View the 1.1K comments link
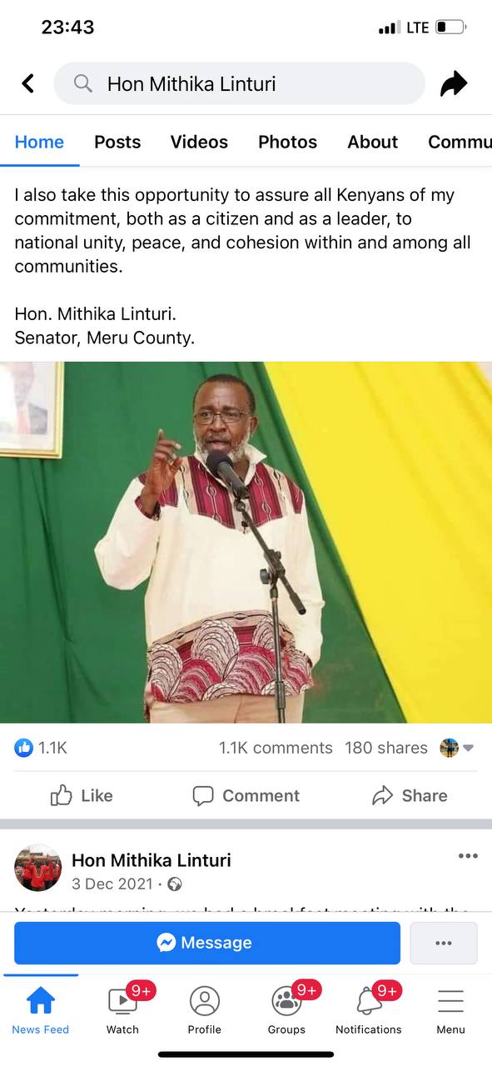Screen dimensions: 492x1067 pyautogui.click(x=276, y=748)
